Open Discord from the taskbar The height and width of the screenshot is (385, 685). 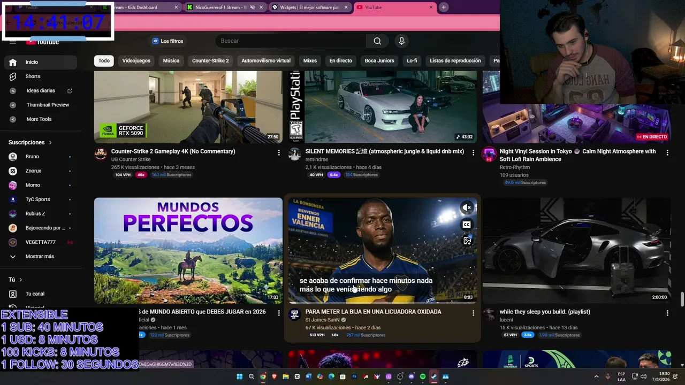pyautogui.click(x=411, y=376)
